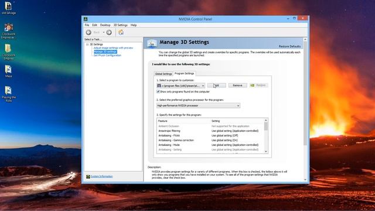Click 'Not supported for this application' value
Image resolution: width=375 pixels, height=211 pixels.
[230, 126]
